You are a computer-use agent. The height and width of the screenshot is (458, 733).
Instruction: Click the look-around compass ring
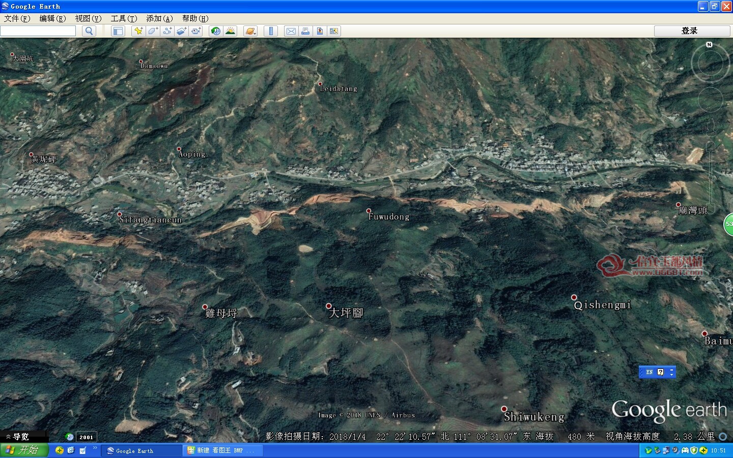point(710,64)
